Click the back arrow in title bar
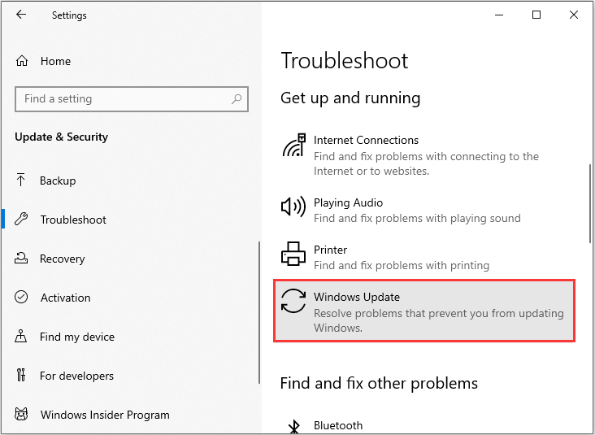 (21, 15)
